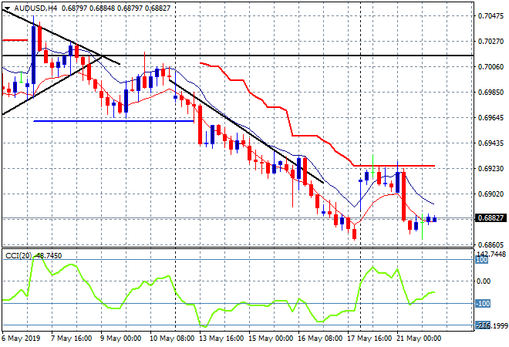The width and height of the screenshot is (509, 347).
Task: Click the CCI 100 level label
Action: tap(482, 260)
